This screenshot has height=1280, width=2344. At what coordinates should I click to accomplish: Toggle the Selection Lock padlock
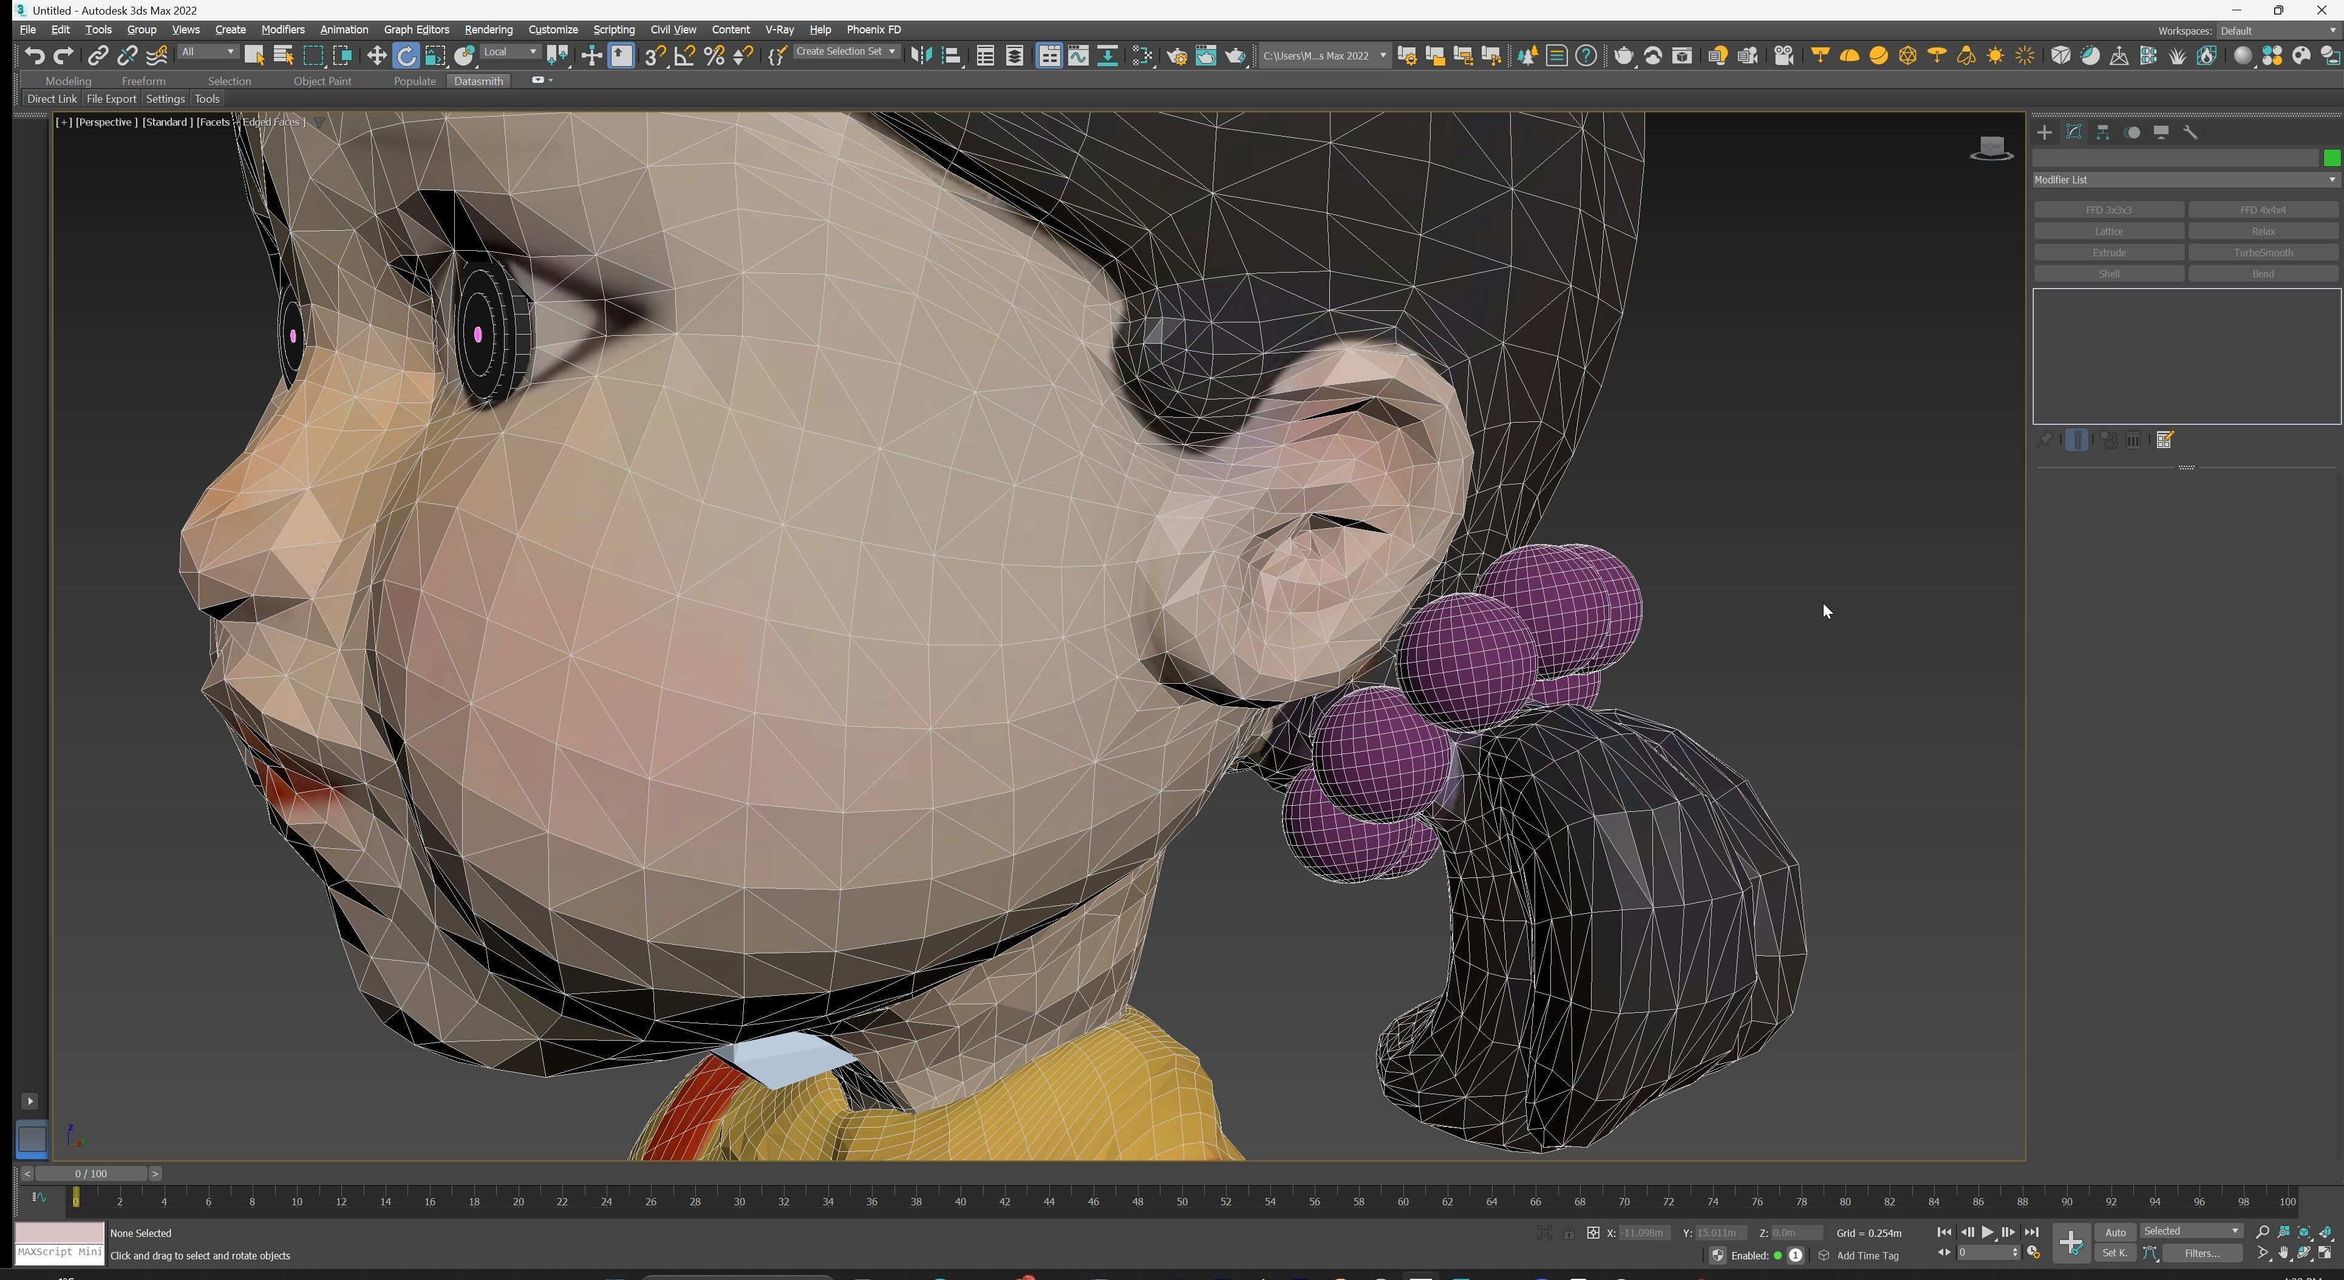coord(1569,1234)
